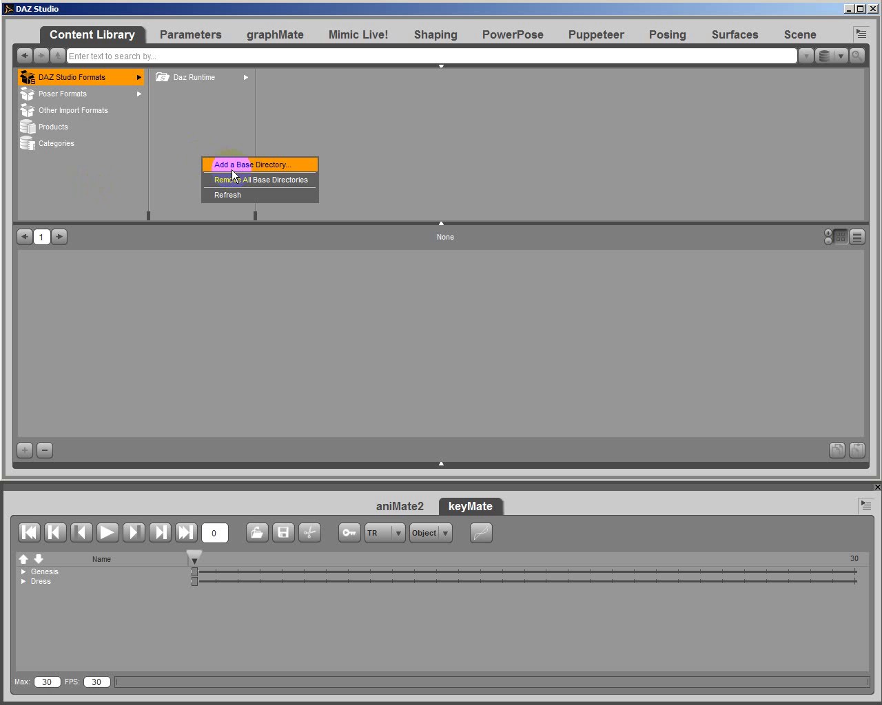The image size is (882, 705).
Task: Select the keyMate tab
Action: coord(471,506)
